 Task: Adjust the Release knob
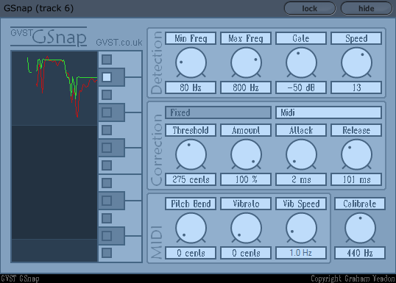(x=356, y=154)
